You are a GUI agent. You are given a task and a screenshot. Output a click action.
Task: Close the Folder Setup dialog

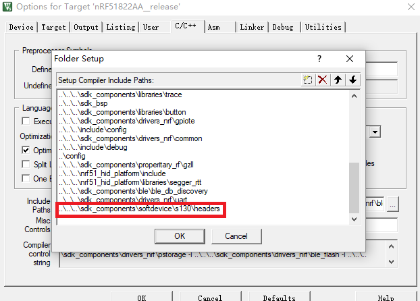click(350, 59)
